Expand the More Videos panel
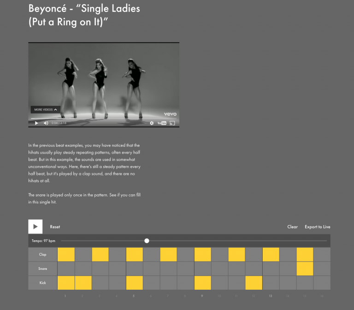Image resolution: width=354 pixels, height=310 pixels. point(46,110)
